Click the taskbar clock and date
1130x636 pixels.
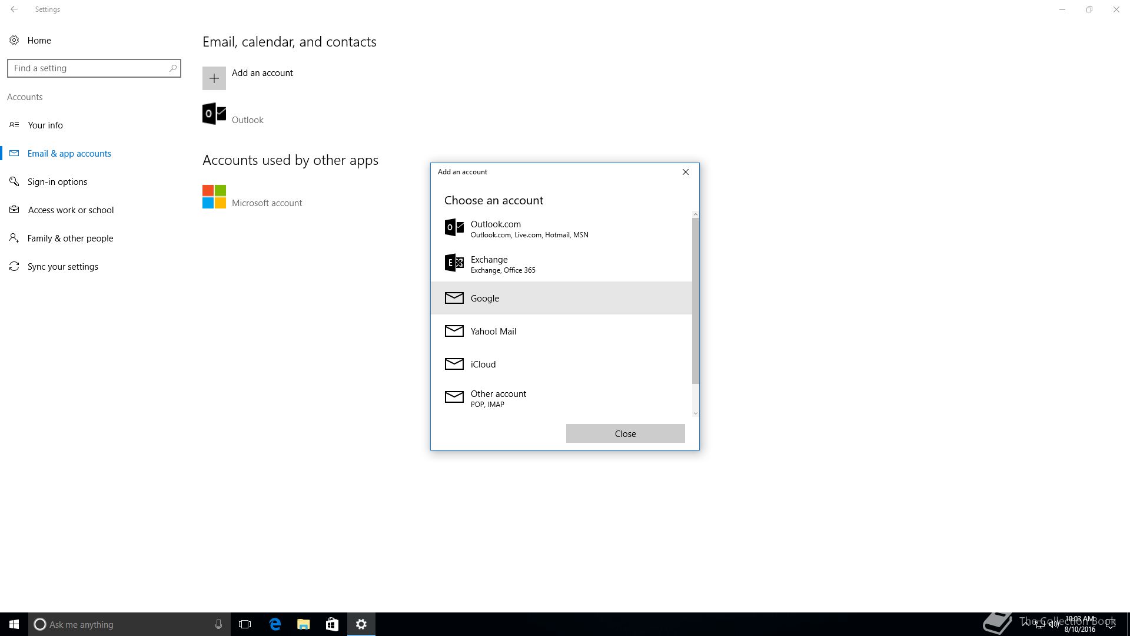1080,624
